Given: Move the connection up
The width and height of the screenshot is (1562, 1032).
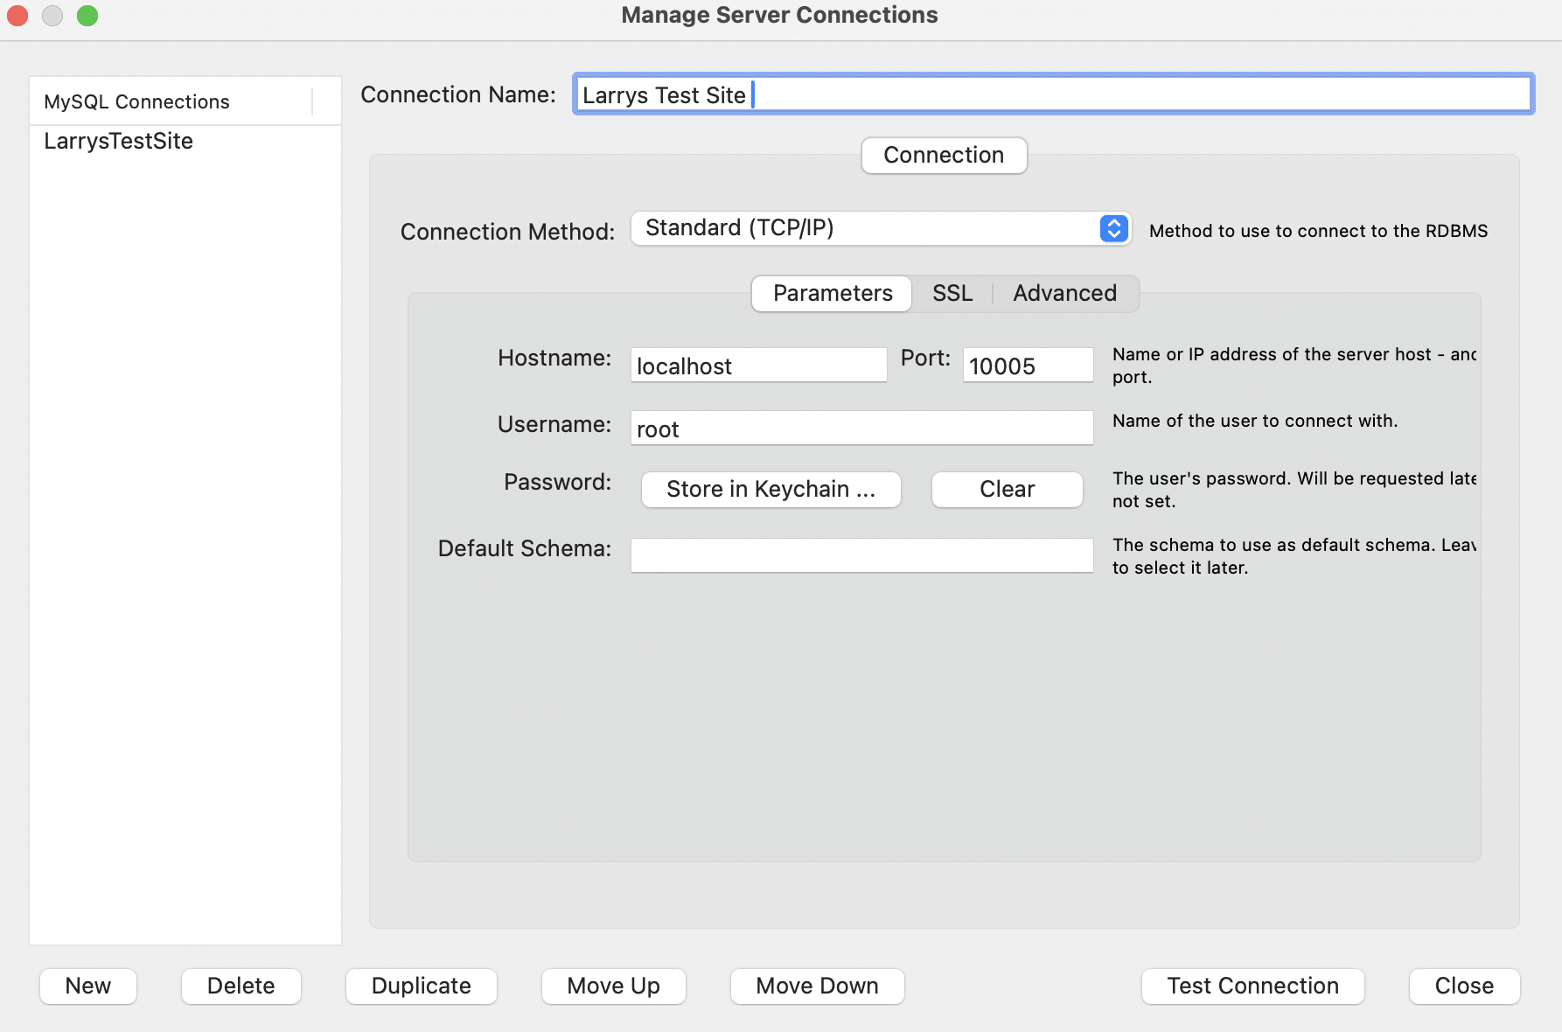Looking at the screenshot, I should pyautogui.click(x=613, y=986).
